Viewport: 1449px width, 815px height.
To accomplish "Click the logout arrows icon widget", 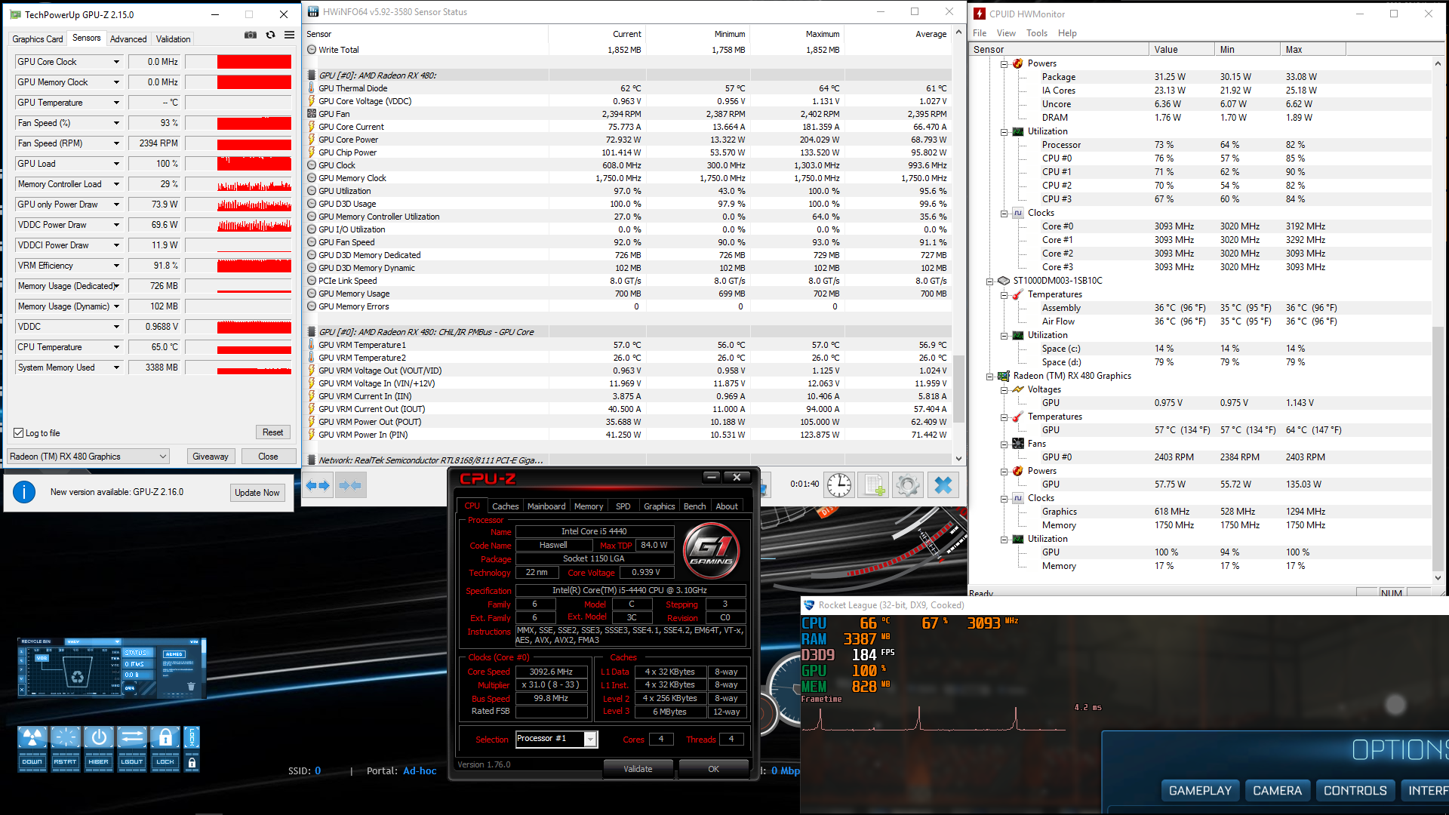I will [132, 737].
